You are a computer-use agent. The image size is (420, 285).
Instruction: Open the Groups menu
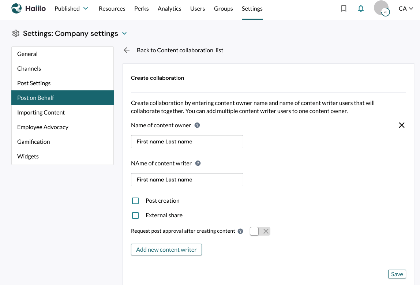(224, 8)
